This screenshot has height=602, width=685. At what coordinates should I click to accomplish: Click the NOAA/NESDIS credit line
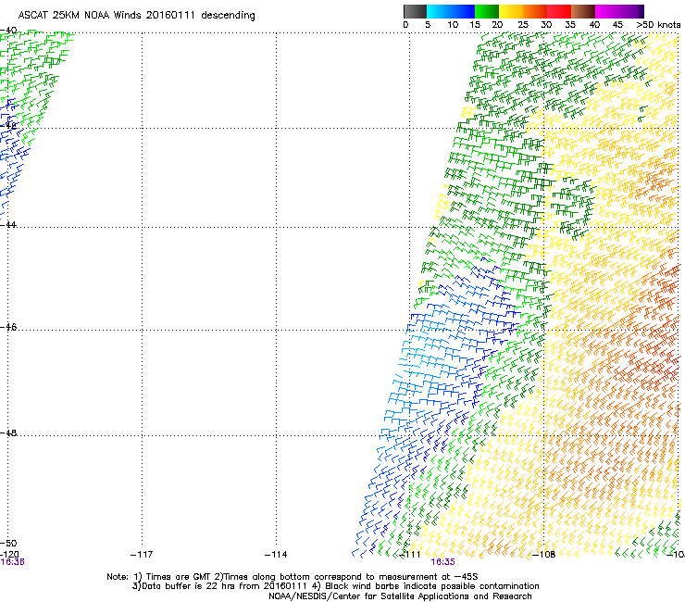(x=400, y=596)
